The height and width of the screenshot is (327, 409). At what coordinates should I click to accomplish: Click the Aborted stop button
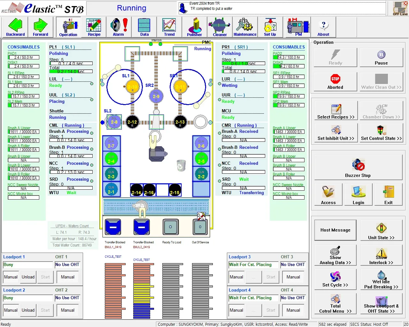point(335,82)
